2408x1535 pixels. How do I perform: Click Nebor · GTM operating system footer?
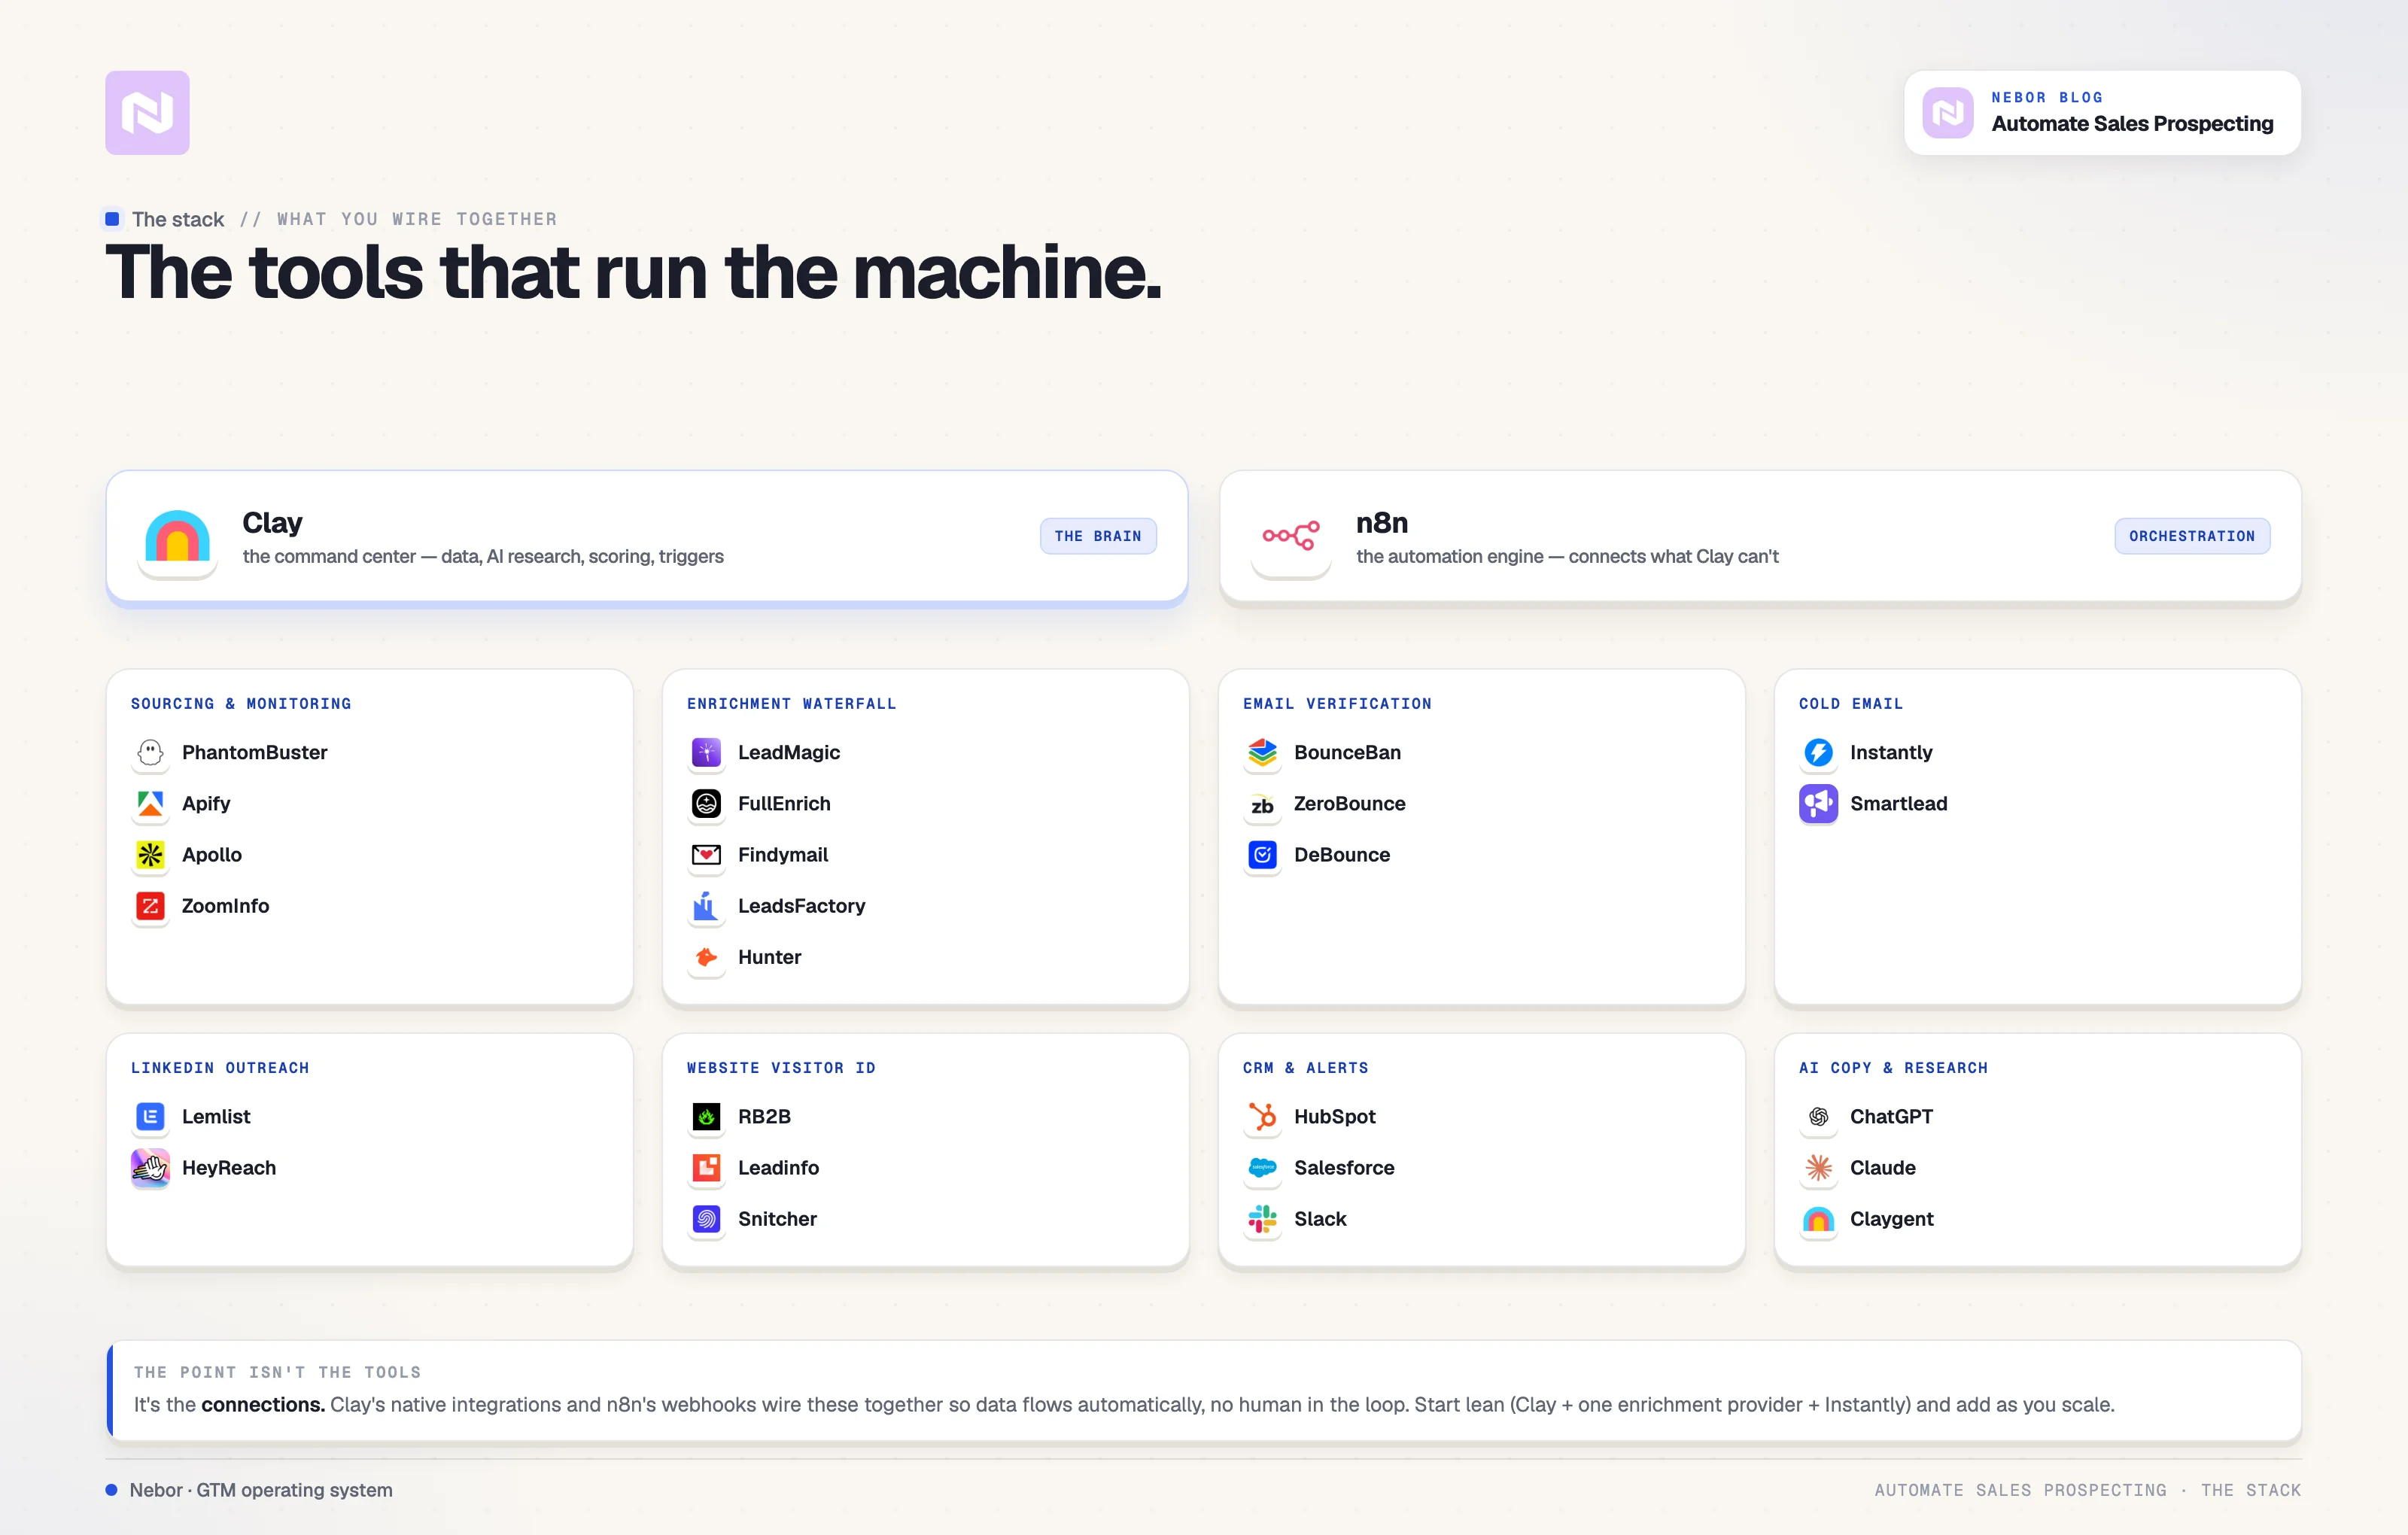pyautogui.click(x=260, y=1489)
